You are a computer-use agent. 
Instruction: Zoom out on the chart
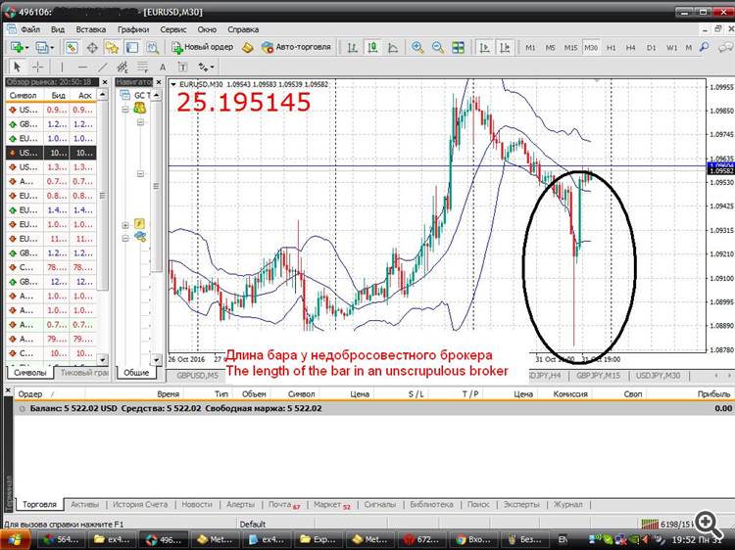point(437,47)
